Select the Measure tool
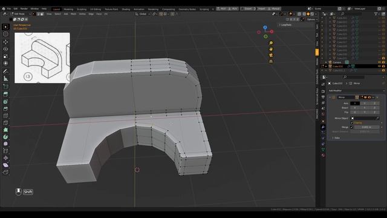387x218 pixels. pos(5,79)
